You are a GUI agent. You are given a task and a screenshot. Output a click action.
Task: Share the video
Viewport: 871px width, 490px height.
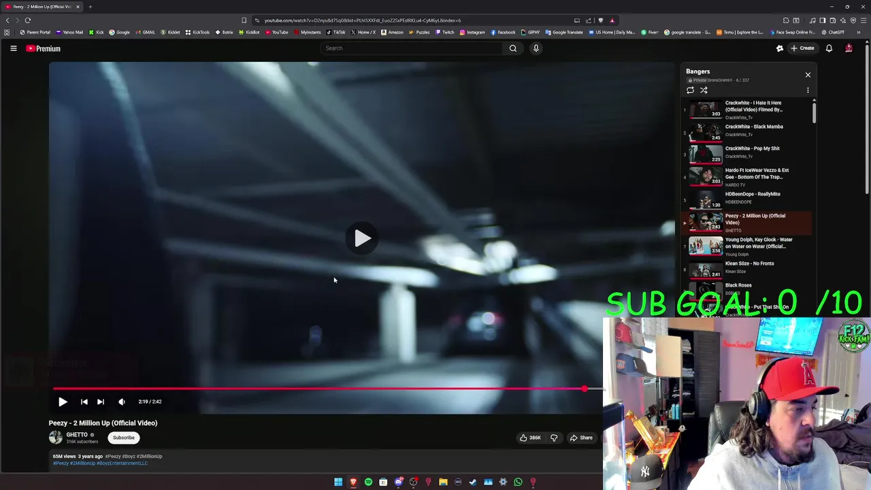tap(581, 438)
